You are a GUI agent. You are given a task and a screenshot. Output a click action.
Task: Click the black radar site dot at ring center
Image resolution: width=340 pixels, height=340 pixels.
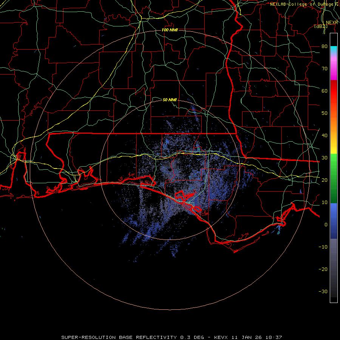pyautogui.click(x=170, y=170)
